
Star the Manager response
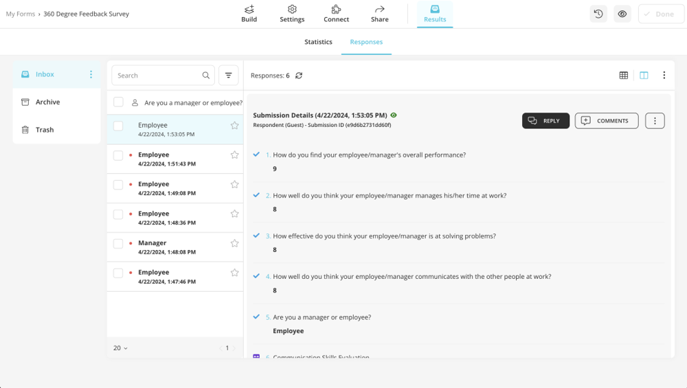(234, 243)
